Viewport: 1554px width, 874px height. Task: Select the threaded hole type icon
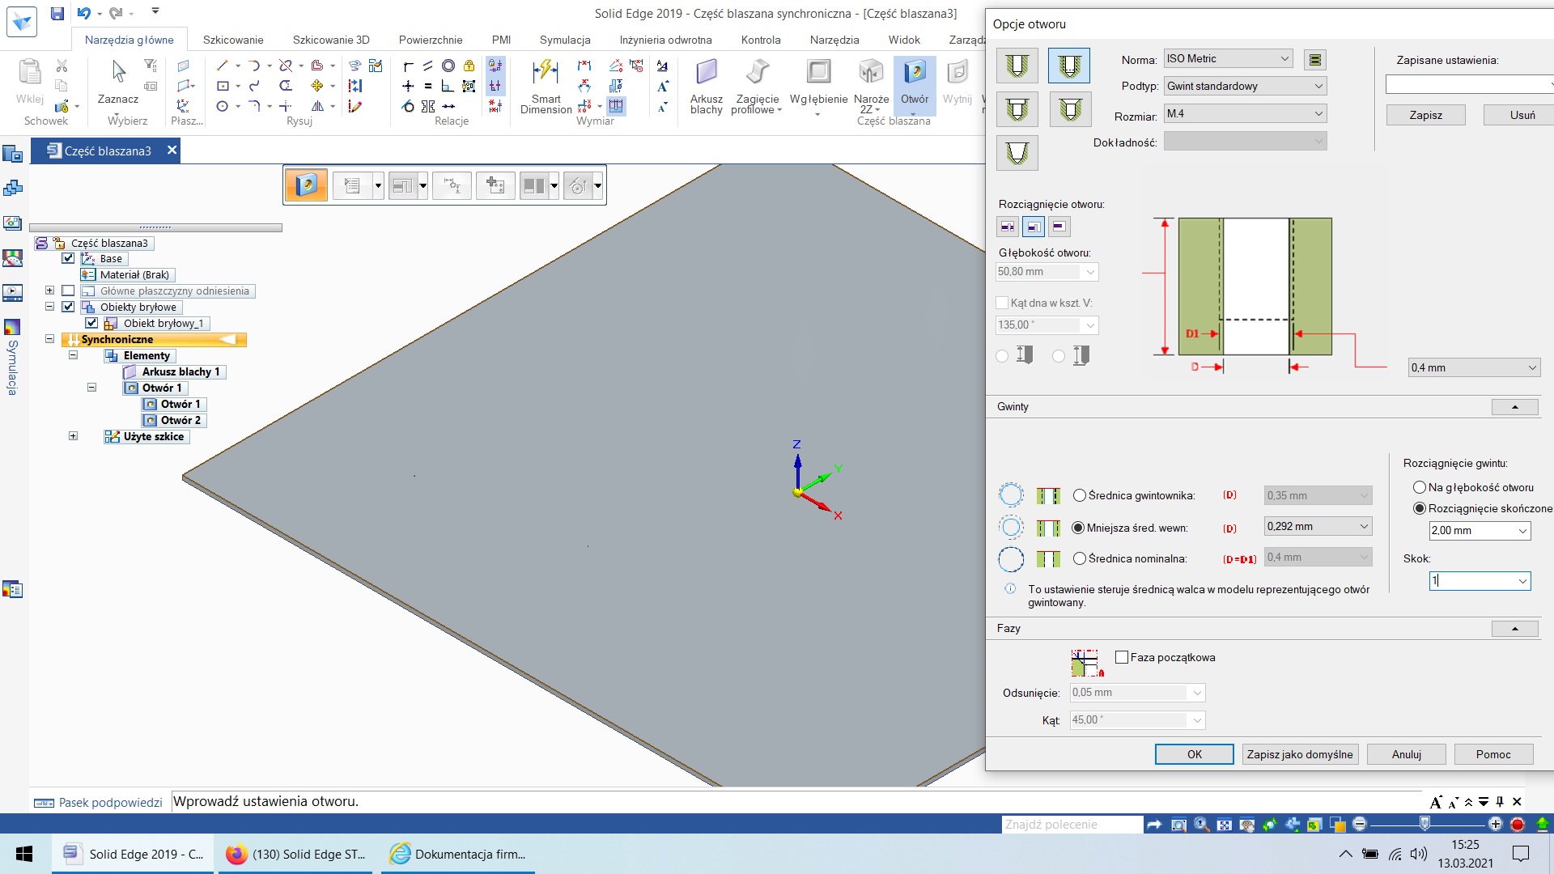(x=1068, y=66)
